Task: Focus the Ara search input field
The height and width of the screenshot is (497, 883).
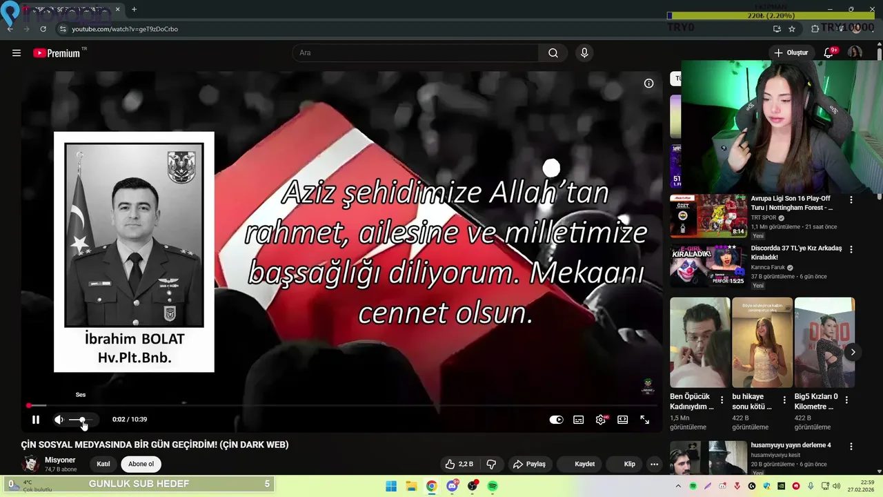Action: (417, 53)
